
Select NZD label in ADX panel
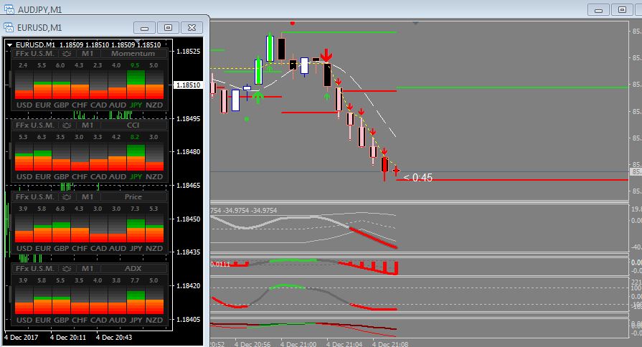tap(154, 320)
